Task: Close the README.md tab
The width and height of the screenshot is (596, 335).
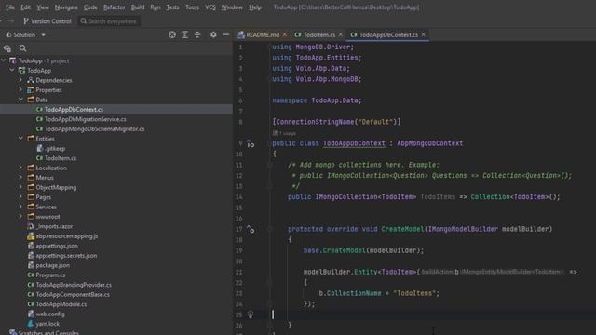Action: tap(285, 34)
